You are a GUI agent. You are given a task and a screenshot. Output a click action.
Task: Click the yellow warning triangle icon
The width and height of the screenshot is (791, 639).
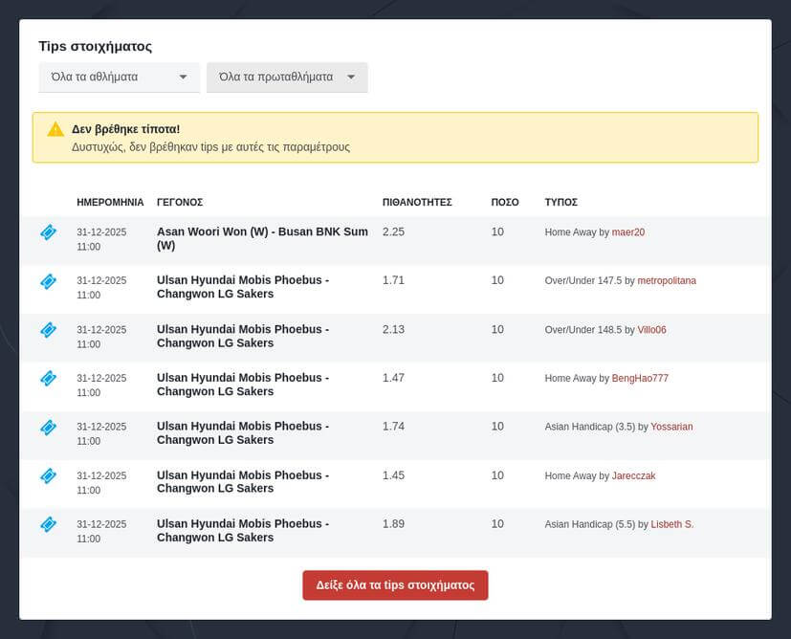pyautogui.click(x=55, y=129)
